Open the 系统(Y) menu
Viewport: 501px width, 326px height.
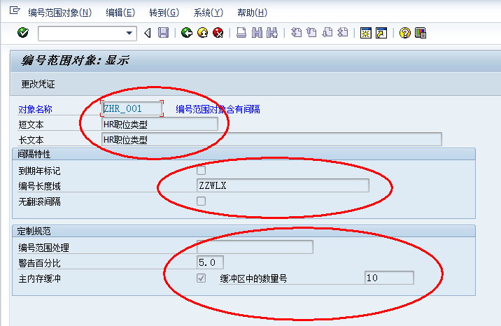tap(209, 13)
